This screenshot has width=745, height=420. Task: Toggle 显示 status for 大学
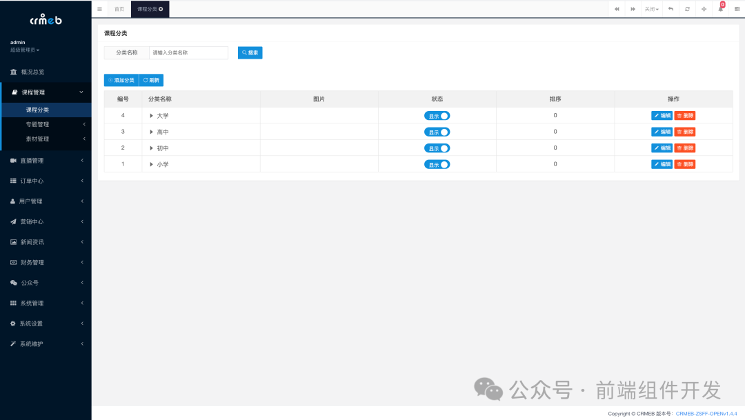(x=437, y=116)
